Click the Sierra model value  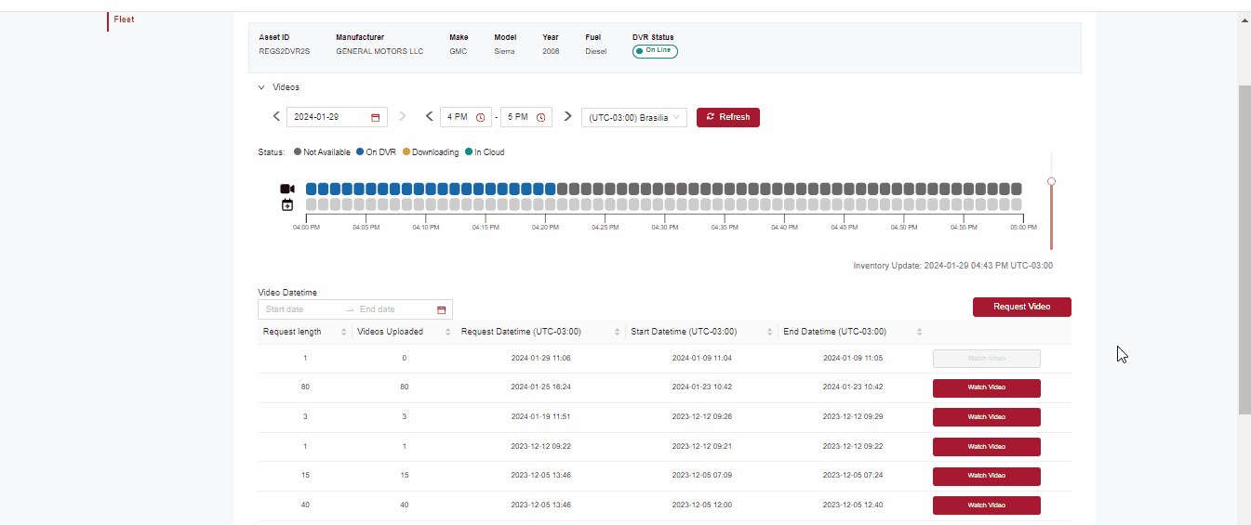[505, 51]
